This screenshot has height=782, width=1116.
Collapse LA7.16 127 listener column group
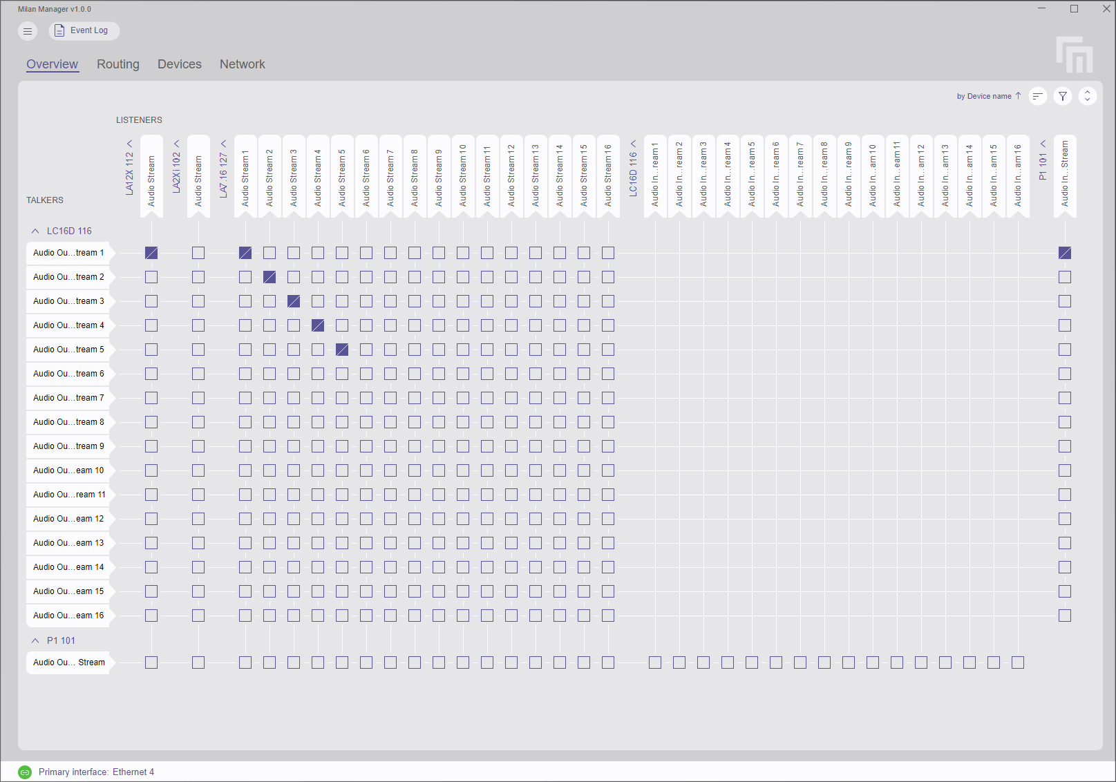tap(223, 144)
